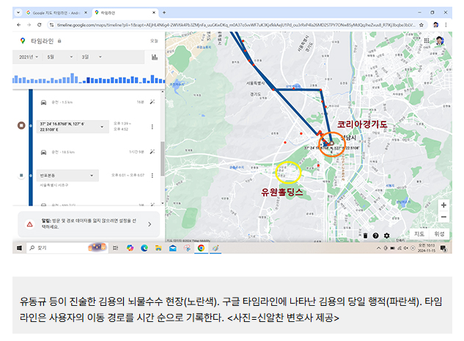Jump to today with the 오늘 button
The image size is (464, 341).
coord(154,41)
